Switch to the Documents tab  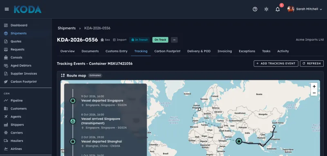(90, 51)
